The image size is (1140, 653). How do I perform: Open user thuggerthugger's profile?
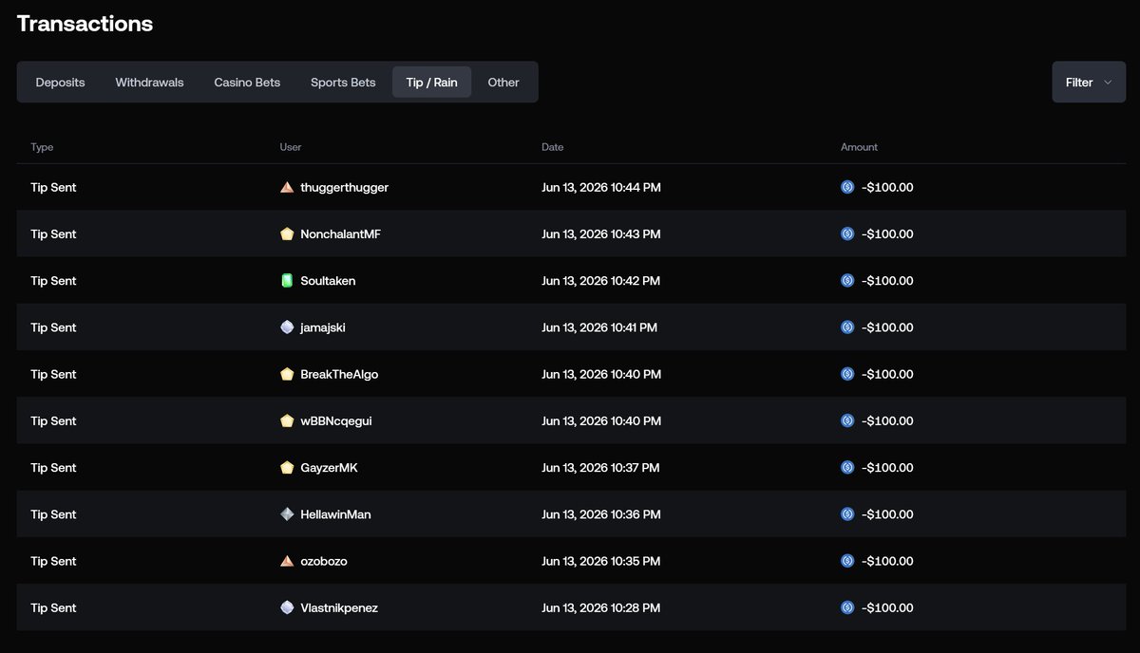point(344,188)
